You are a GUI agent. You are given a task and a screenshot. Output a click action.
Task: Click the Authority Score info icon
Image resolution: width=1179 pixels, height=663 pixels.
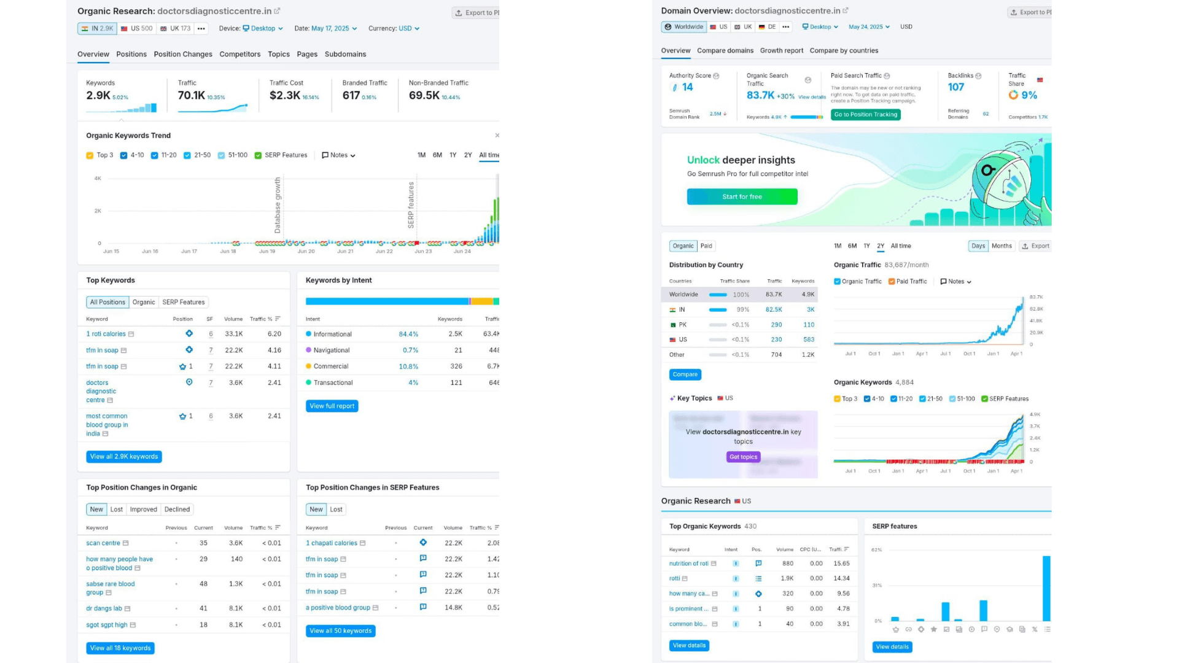point(716,76)
